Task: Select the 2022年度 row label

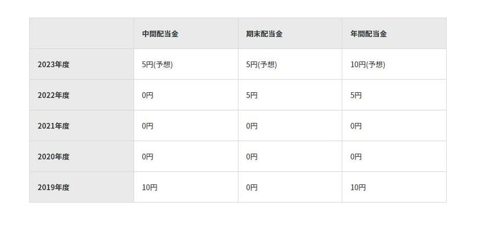Action: coord(53,95)
